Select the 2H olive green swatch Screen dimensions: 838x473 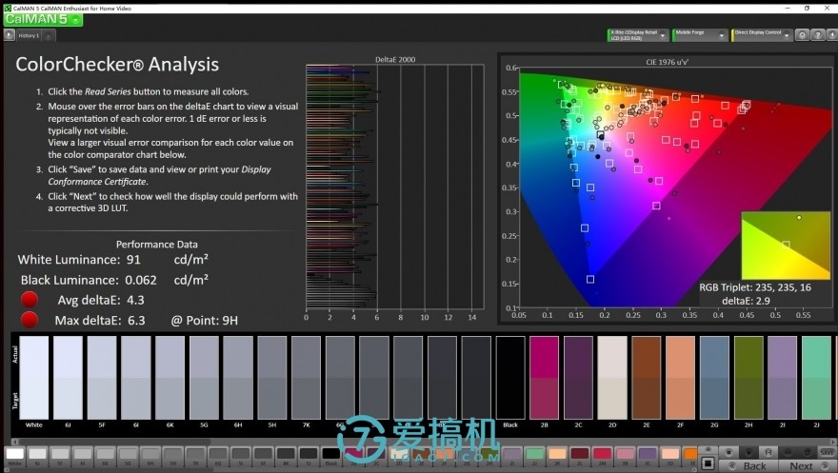pos(748,377)
